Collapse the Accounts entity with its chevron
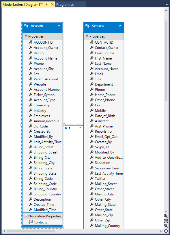 [59, 26]
